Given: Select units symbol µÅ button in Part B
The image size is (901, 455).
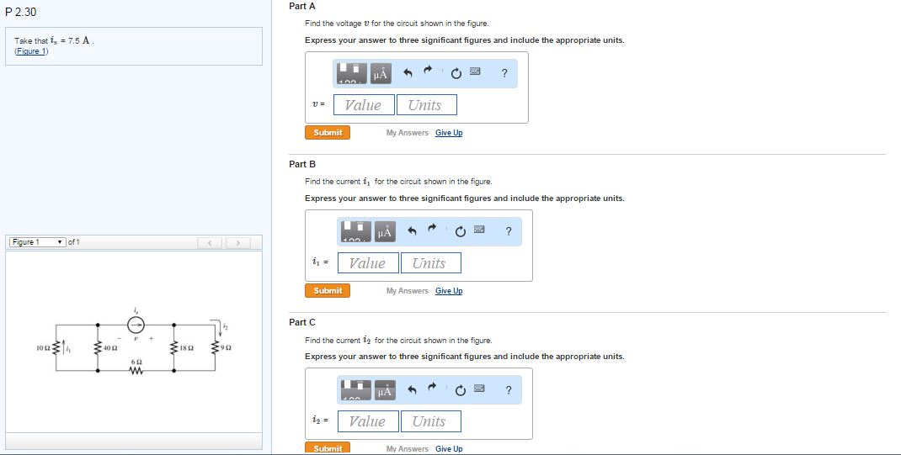Looking at the screenshot, I should point(385,232).
